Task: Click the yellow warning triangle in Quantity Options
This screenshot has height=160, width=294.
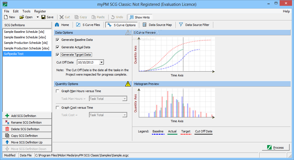Action: pos(128,84)
